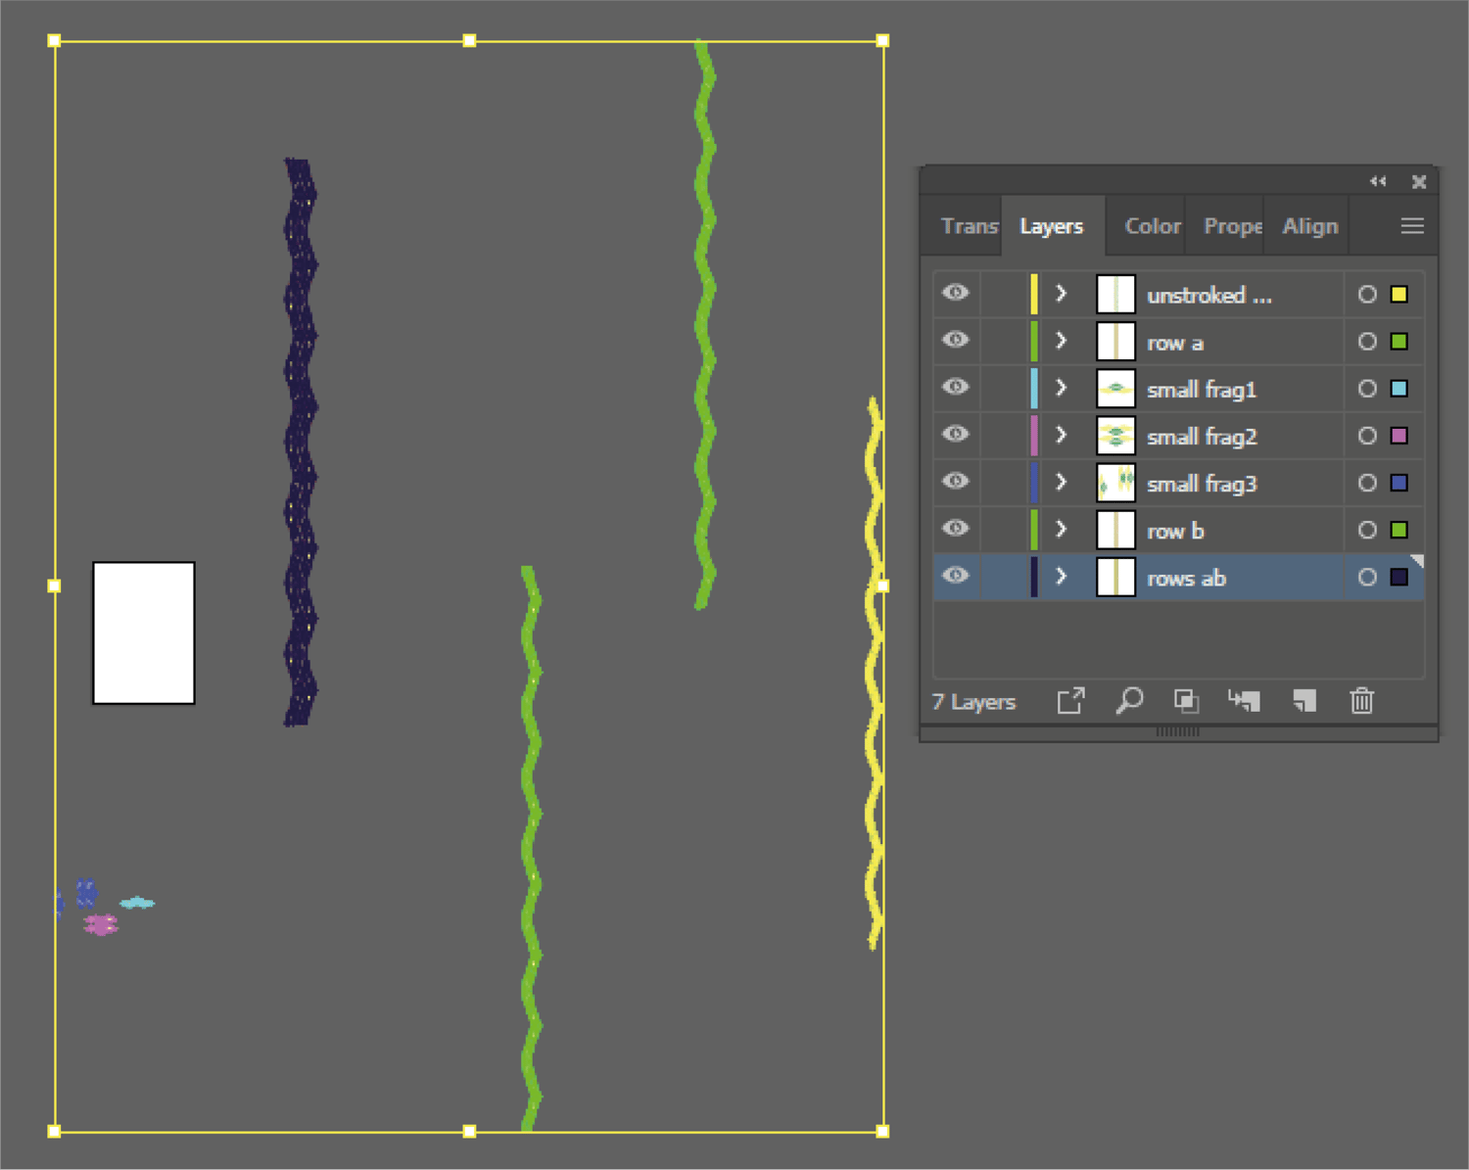Make or release clipping mask
This screenshot has width=1469, height=1170.
point(1186,701)
